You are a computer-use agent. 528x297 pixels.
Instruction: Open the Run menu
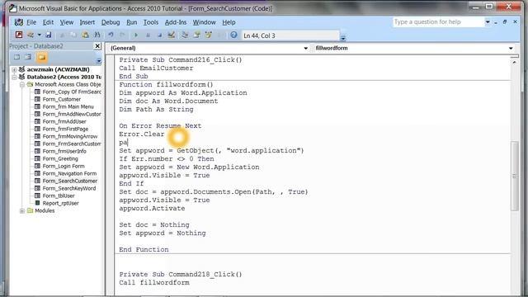click(x=132, y=22)
